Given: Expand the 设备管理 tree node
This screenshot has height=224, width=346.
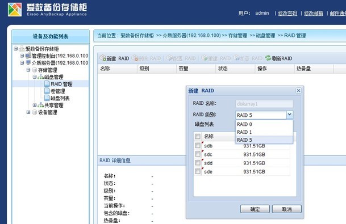Looking at the screenshot, I should point(28,112).
